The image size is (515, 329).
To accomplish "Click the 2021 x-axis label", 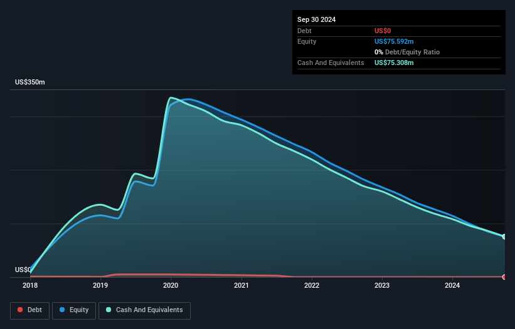I will coord(242,285).
